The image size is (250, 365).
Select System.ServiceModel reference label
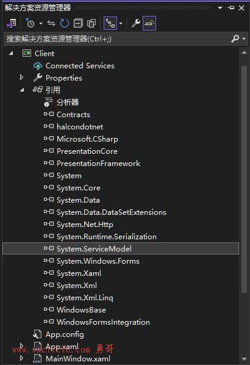(x=94, y=249)
